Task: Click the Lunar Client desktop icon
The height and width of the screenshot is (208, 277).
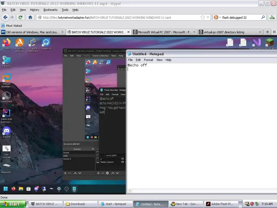Action: click(6, 97)
